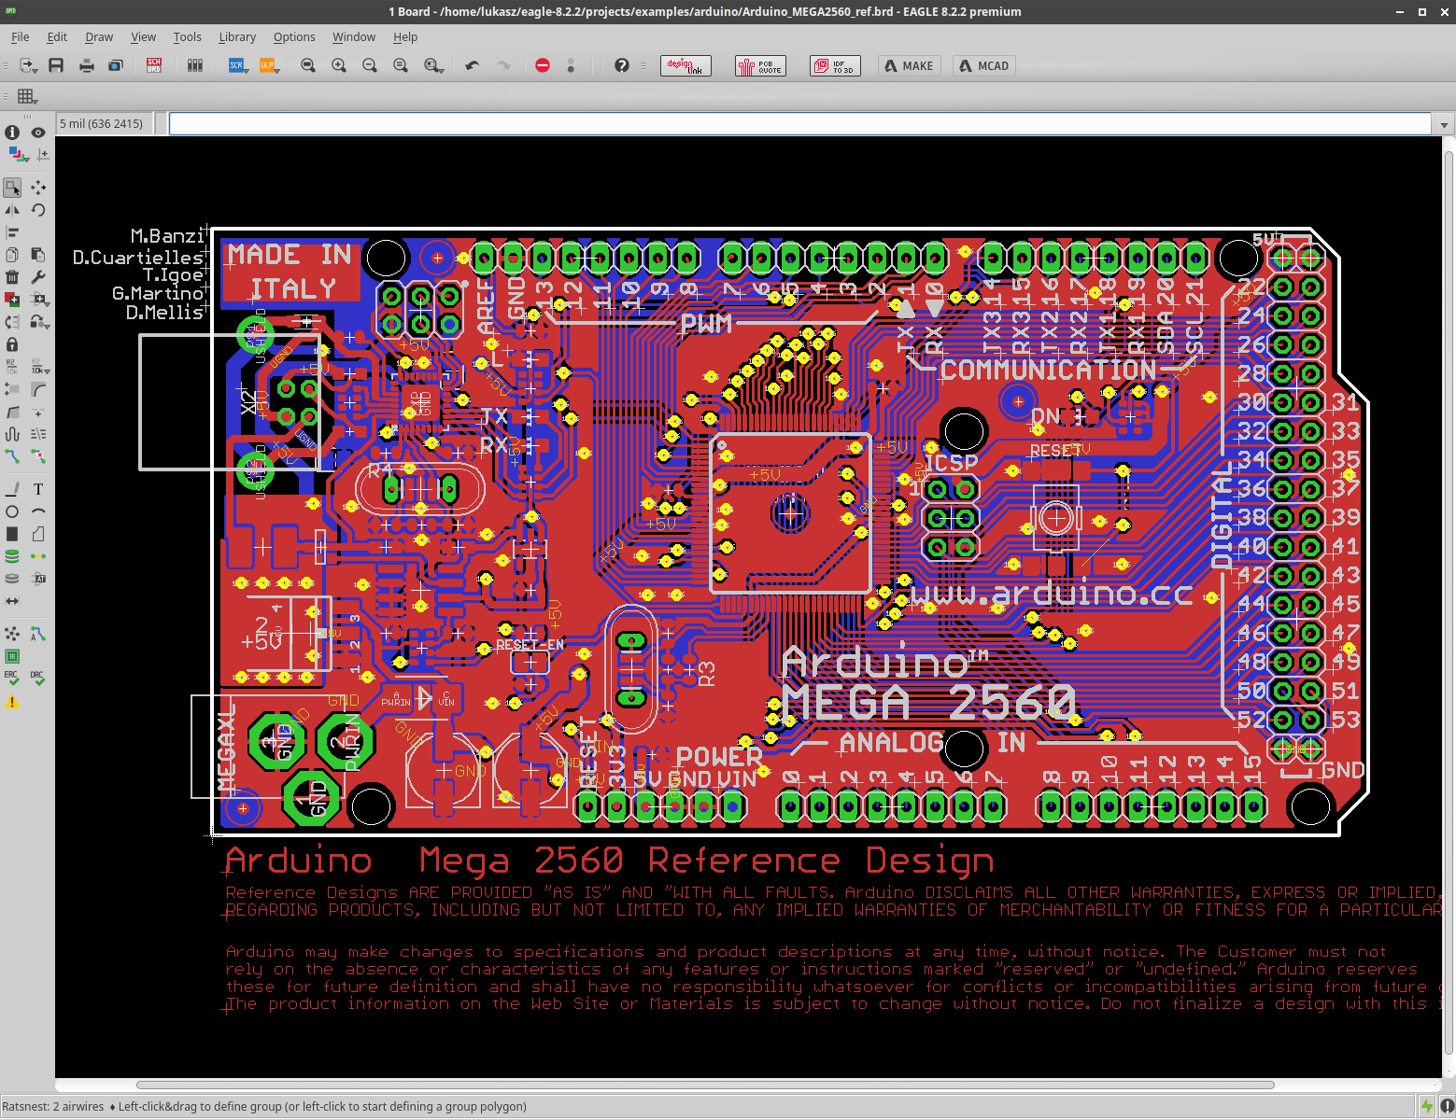Click the grid size and coordinates readout
This screenshot has width=1456, height=1120.
102,123
